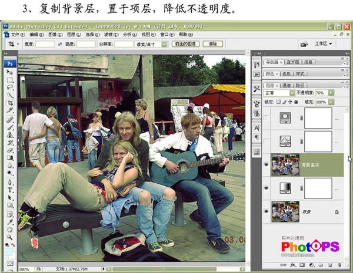The image size is (353, 273).
Task: Delete the selected layer
Action: pyautogui.click(x=339, y=265)
